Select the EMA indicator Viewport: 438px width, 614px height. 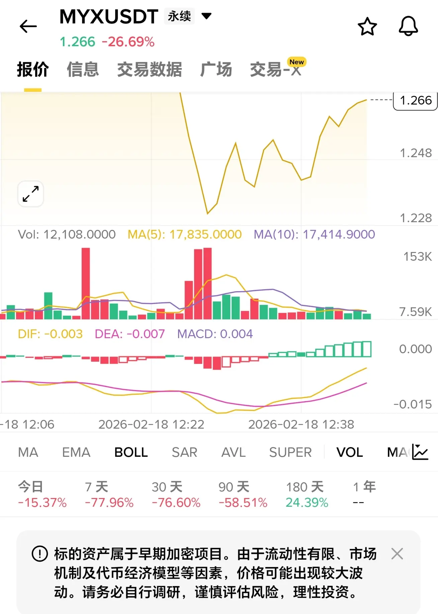coord(76,452)
